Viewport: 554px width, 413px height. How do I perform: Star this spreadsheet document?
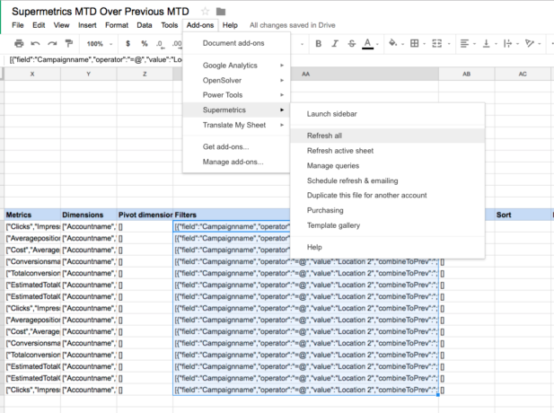(x=205, y=11)
